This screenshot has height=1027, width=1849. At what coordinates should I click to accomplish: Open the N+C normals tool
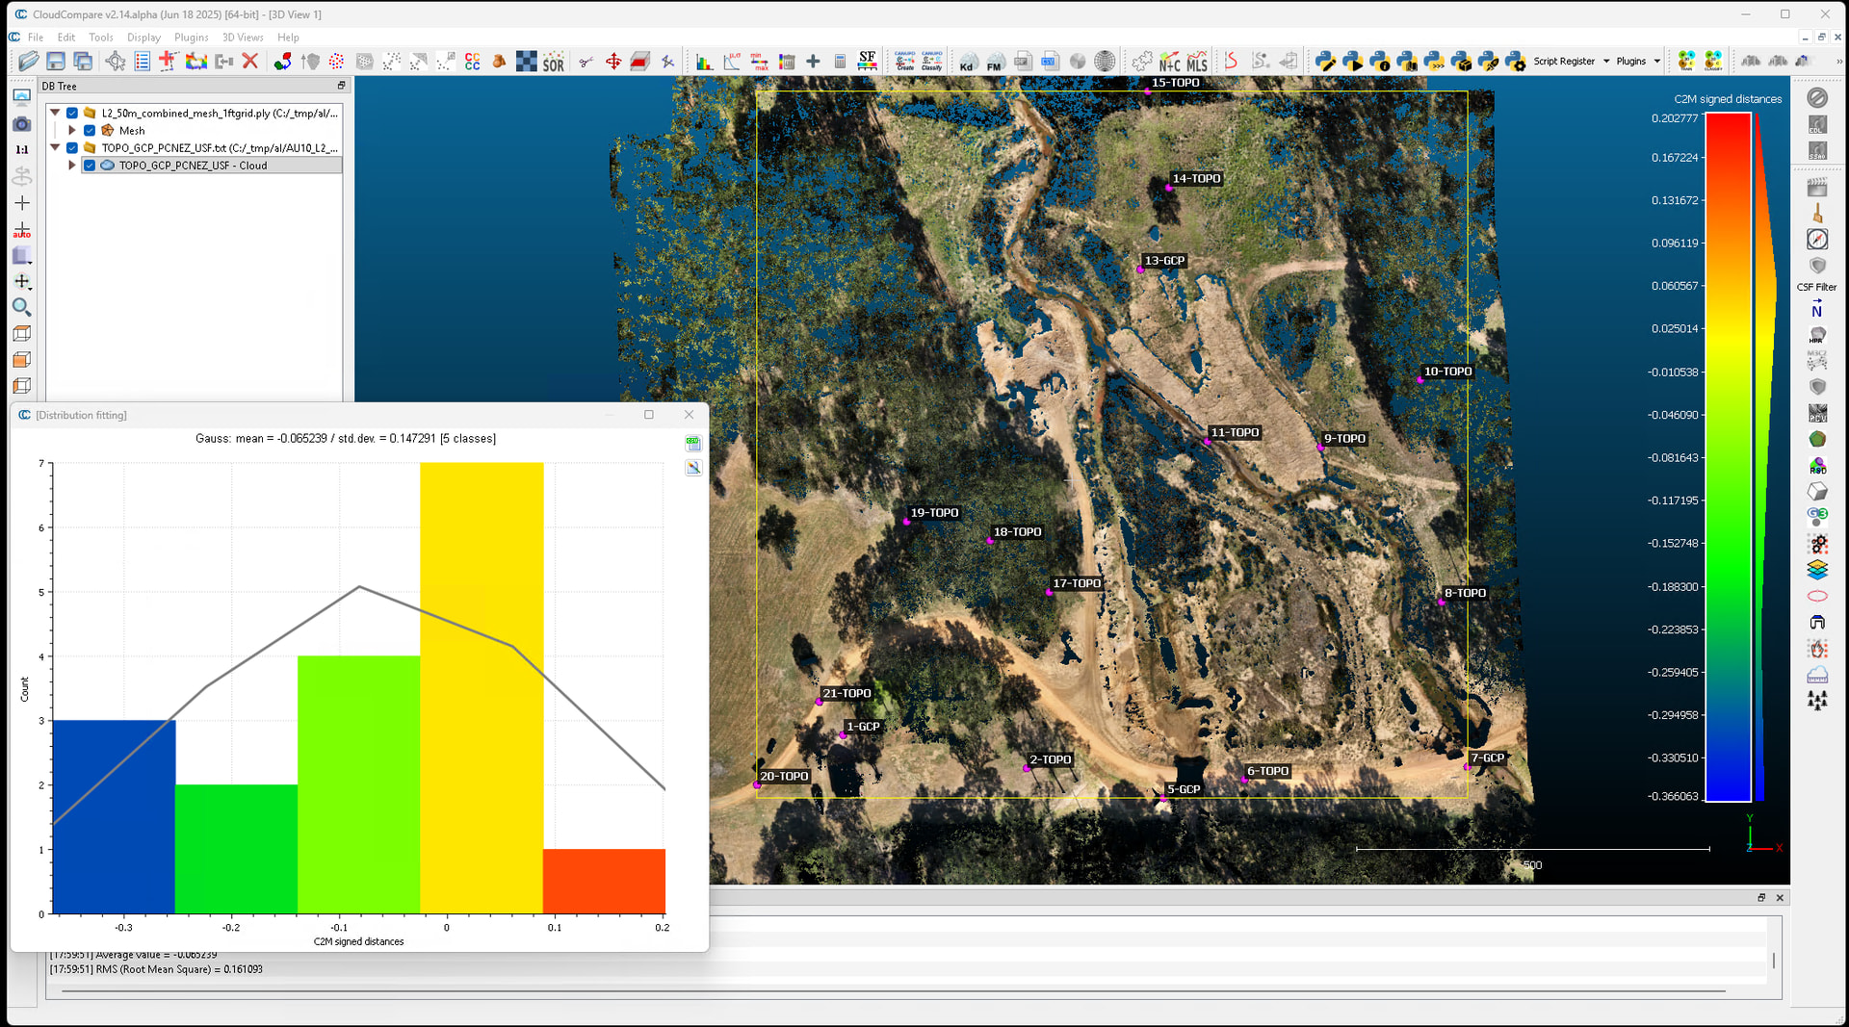click(1169, 62)
